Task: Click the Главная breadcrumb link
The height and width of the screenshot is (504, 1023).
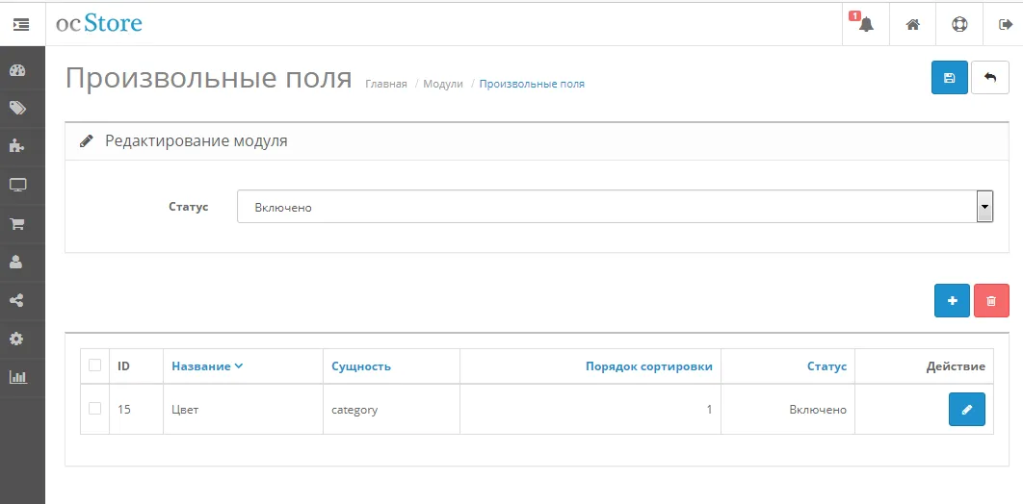Action: [386, 85]
